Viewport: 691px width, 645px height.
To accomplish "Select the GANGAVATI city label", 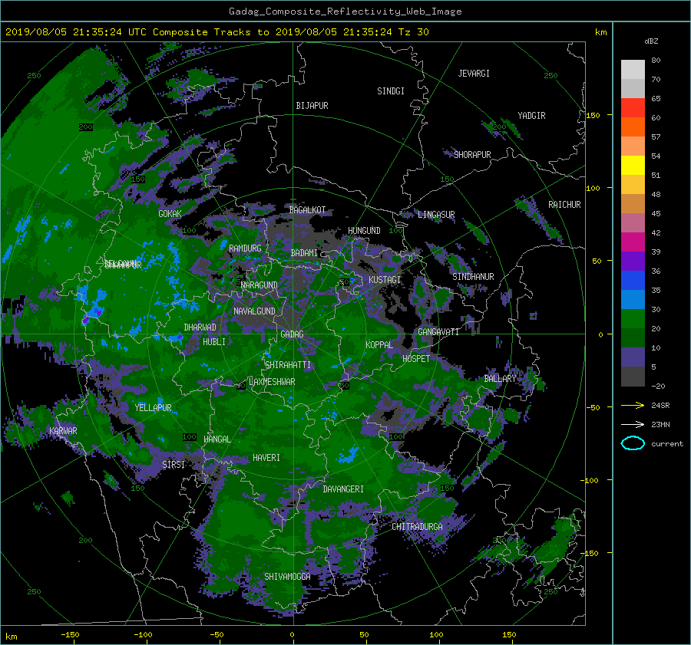I will tap(438, 331).
